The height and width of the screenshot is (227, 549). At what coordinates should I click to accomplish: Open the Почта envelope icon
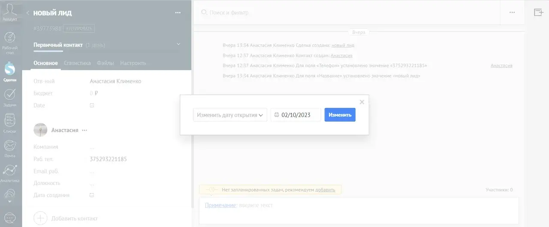pos(9,146)
